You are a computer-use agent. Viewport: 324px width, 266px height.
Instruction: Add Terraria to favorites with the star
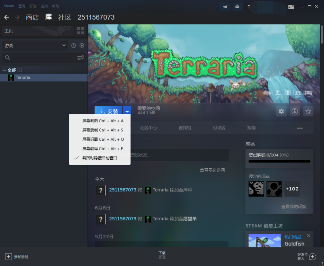pyautogui.click(x=308, y=111)
